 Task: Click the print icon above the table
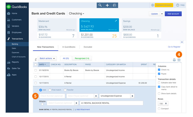point(174,60)
